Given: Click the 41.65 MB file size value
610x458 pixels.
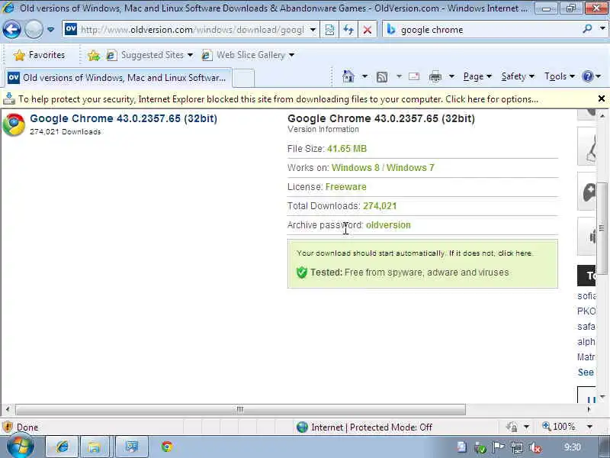Looking at the screenshot, I should pos(347,149).
